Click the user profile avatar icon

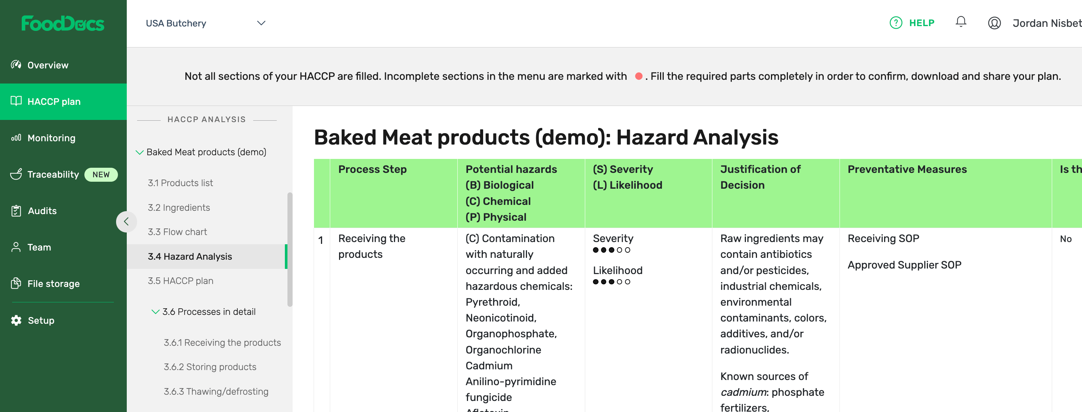click(x=995, y=23)
